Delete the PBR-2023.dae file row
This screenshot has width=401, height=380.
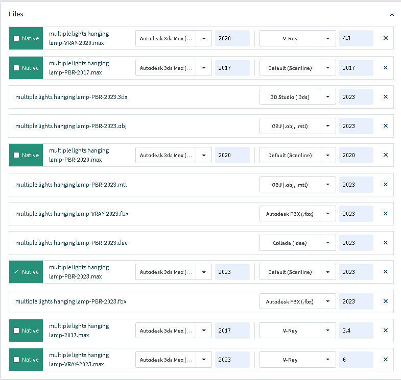[386, 243]
